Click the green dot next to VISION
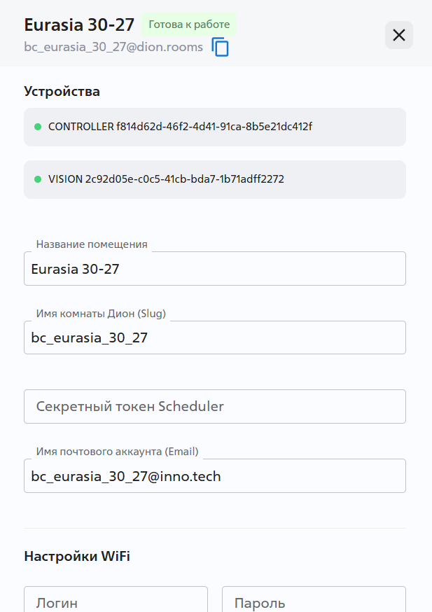 coord(38,179)
